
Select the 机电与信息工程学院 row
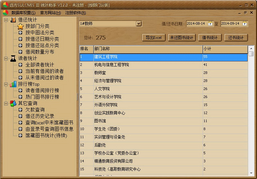coord(164,66)
